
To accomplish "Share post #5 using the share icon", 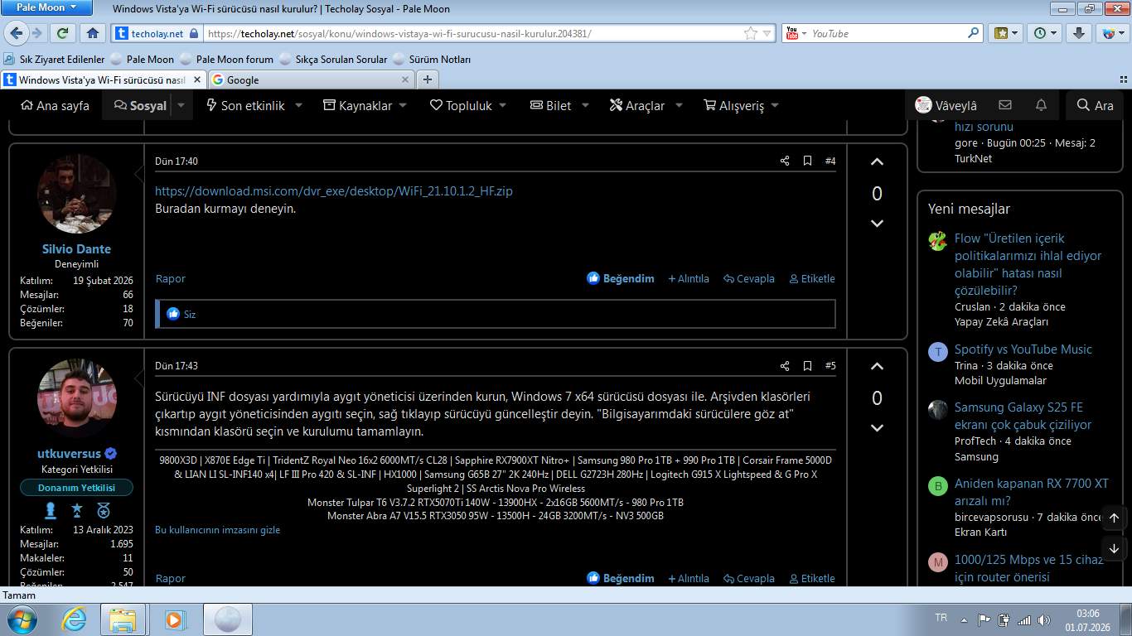I will pos(785,365).
